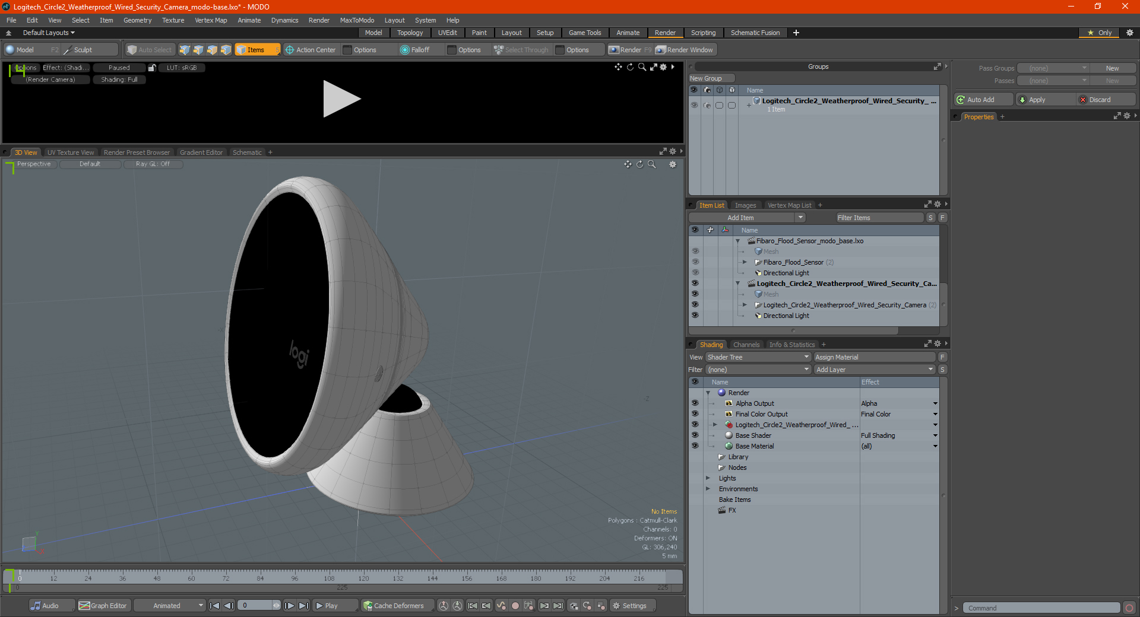
Task: Open the Texture menu
Action: tap(173, 20)
